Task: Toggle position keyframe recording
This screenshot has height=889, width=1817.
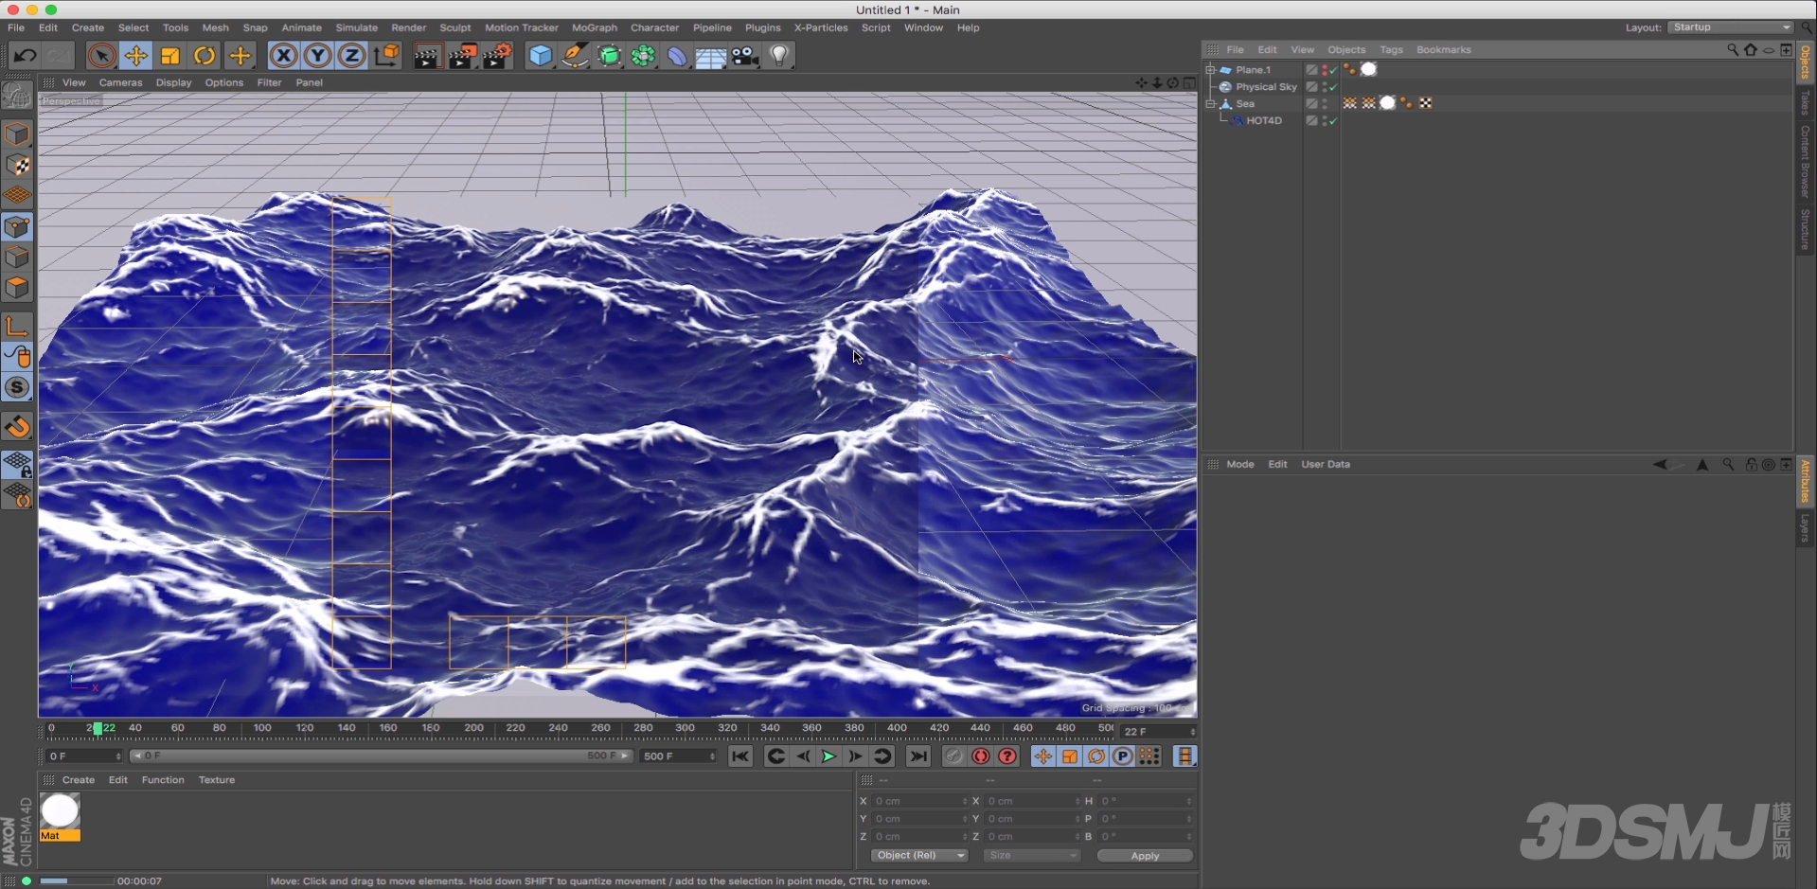Action: (x=1042, y=756)
